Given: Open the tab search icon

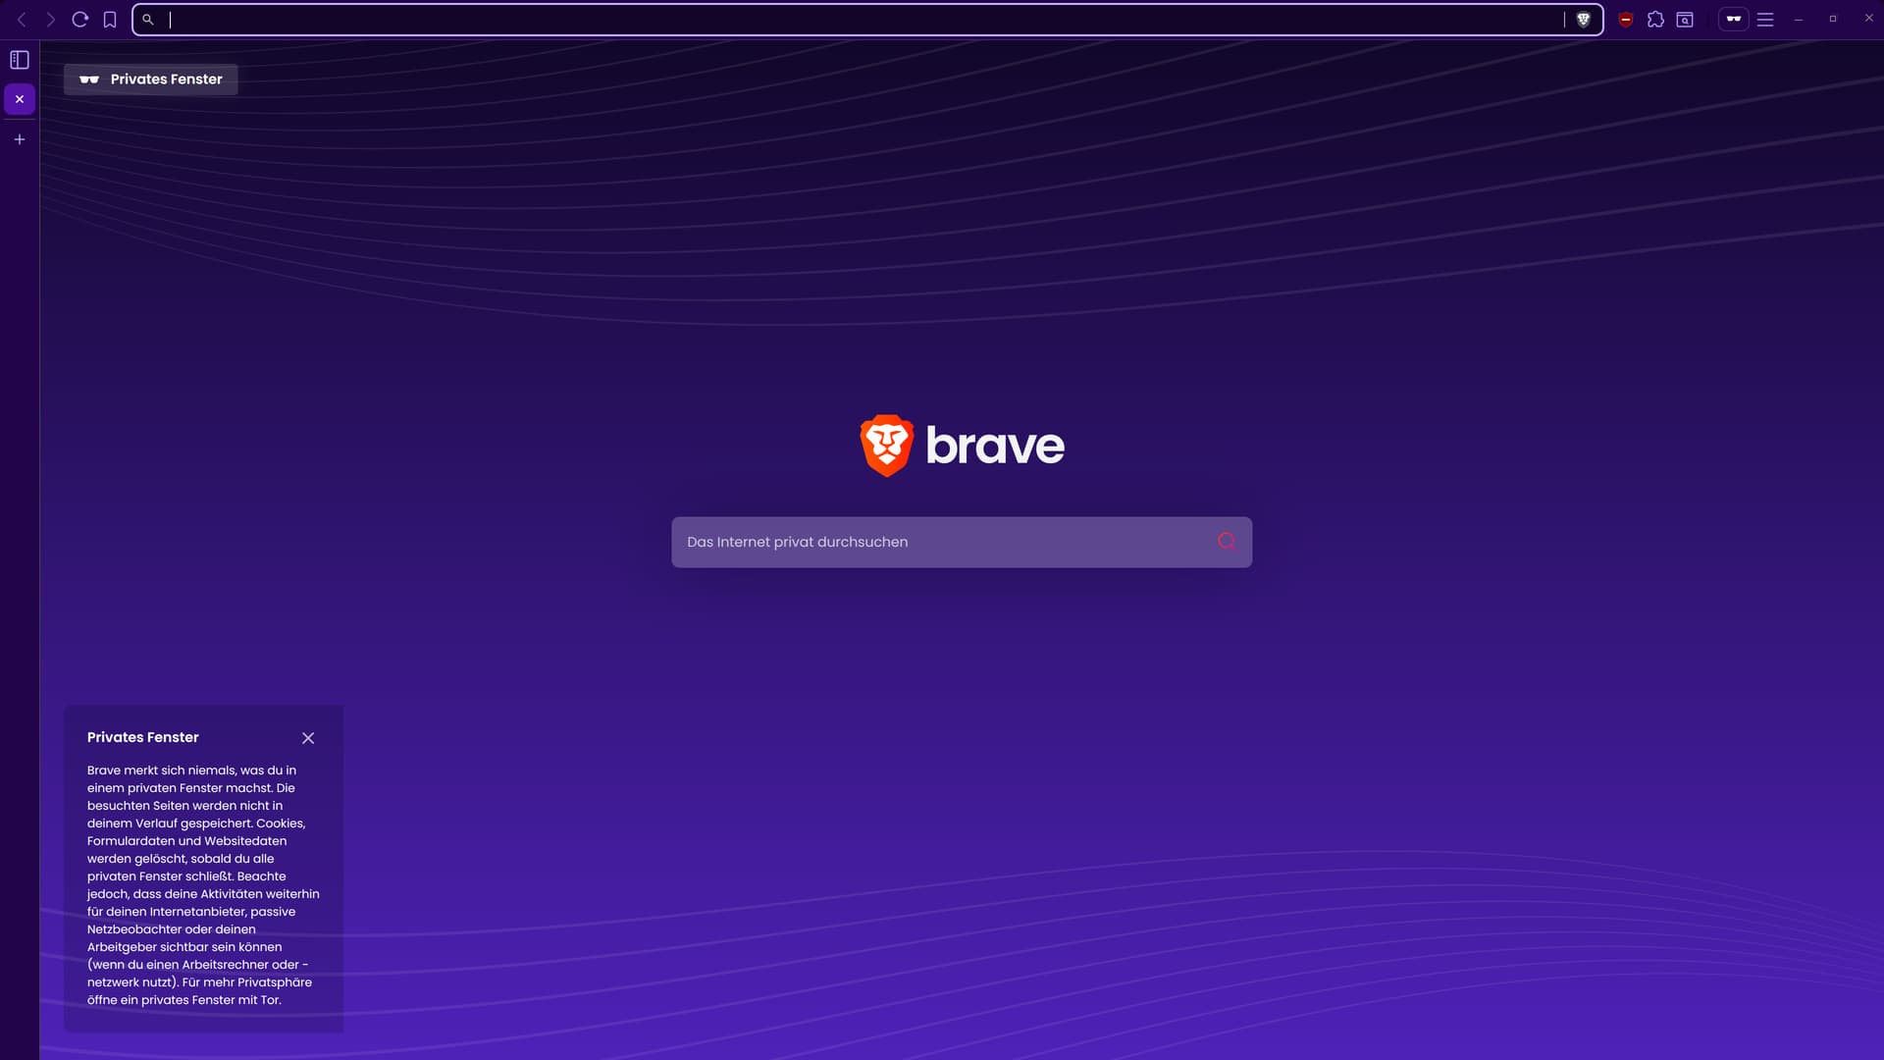Looking at the screenshot, I should tap(1685, 20).
